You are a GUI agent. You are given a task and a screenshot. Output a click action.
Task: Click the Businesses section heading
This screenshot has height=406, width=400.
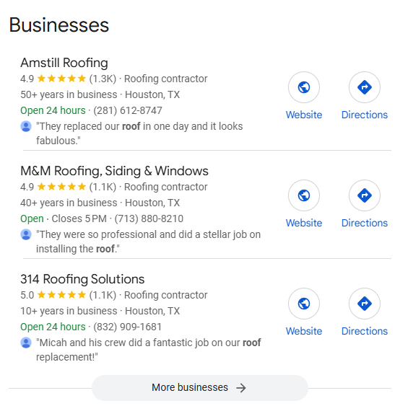59,25
